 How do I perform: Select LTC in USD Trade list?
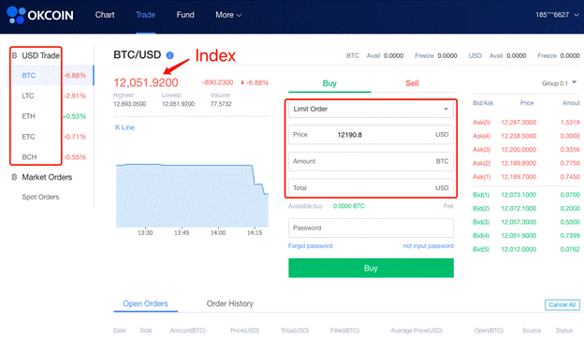point(28,96)
